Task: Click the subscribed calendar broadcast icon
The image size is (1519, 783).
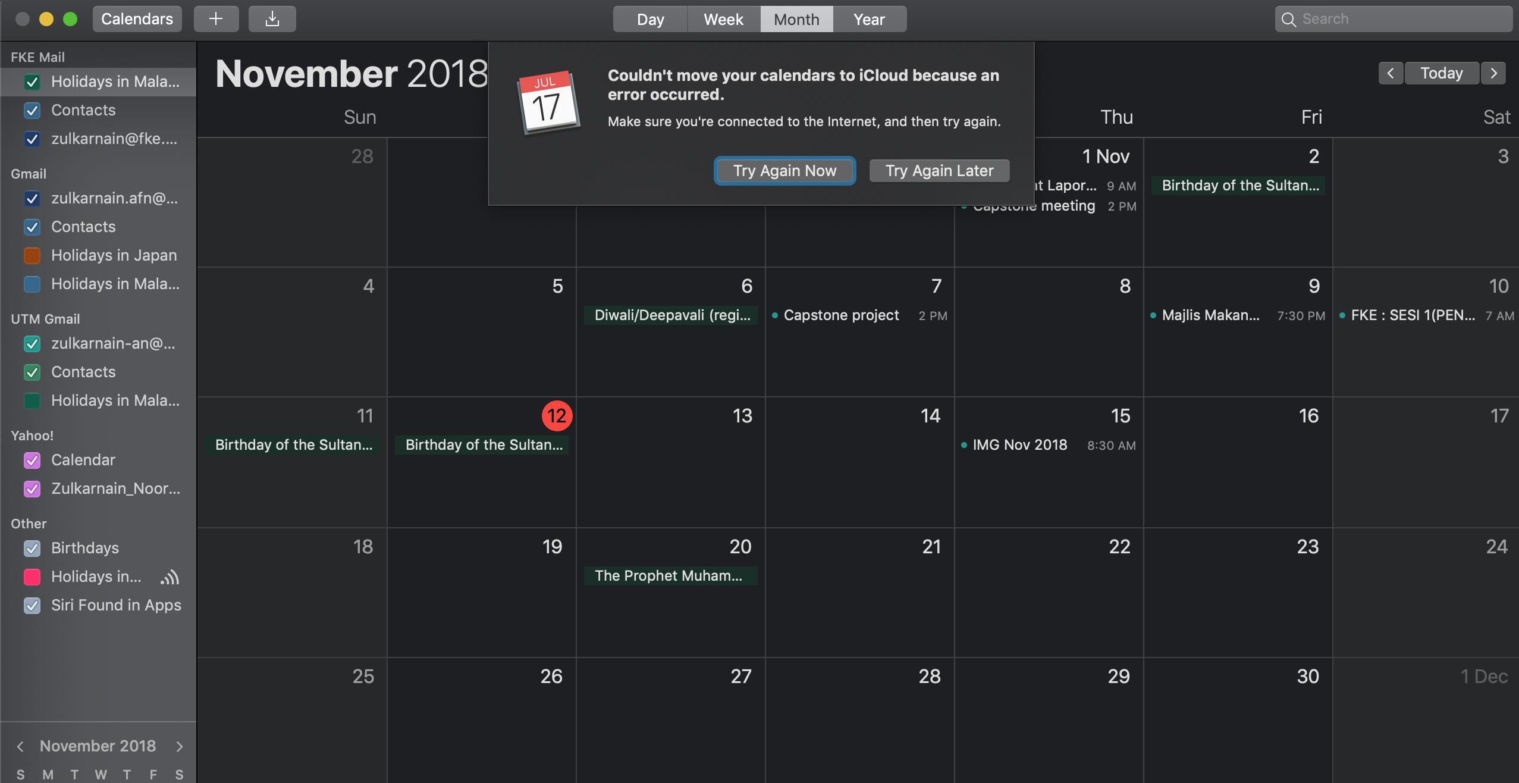Action: [170, 577]
